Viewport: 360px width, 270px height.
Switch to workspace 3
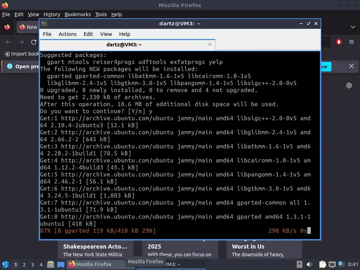(x=33, y=265)
